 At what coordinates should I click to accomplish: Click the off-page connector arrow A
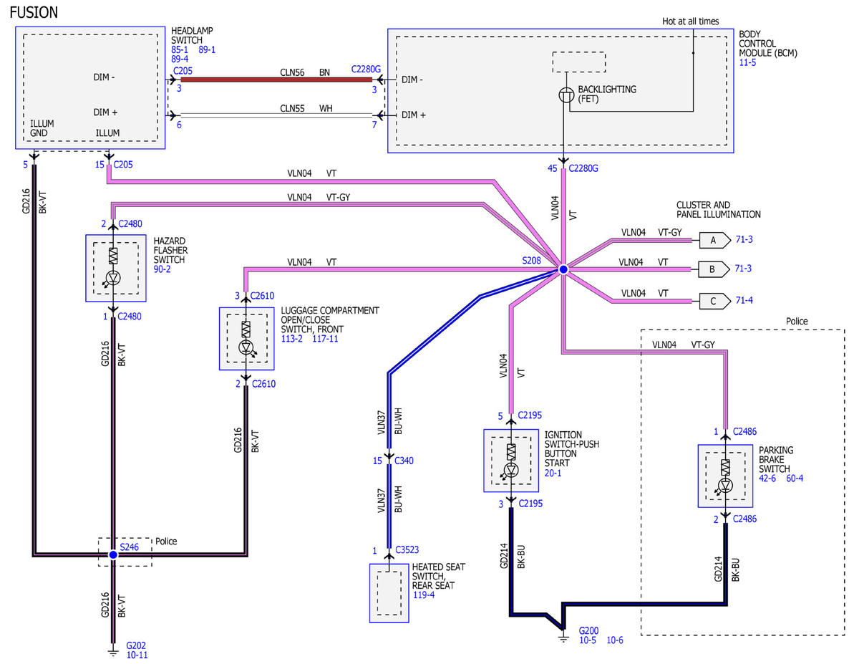(x=715, y=240)
